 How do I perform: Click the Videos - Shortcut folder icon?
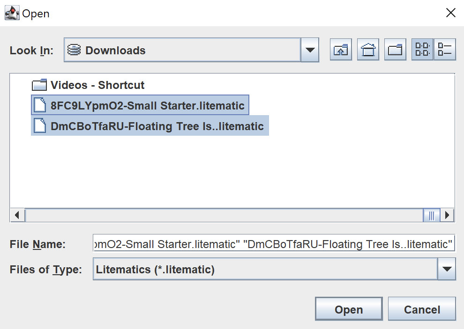coord(40,85)
